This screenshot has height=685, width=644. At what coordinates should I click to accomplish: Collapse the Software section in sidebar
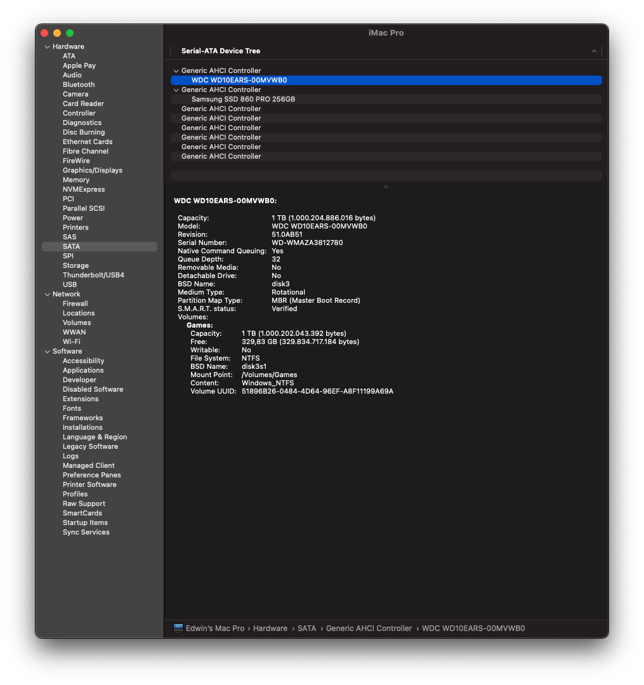coord(47,352)
